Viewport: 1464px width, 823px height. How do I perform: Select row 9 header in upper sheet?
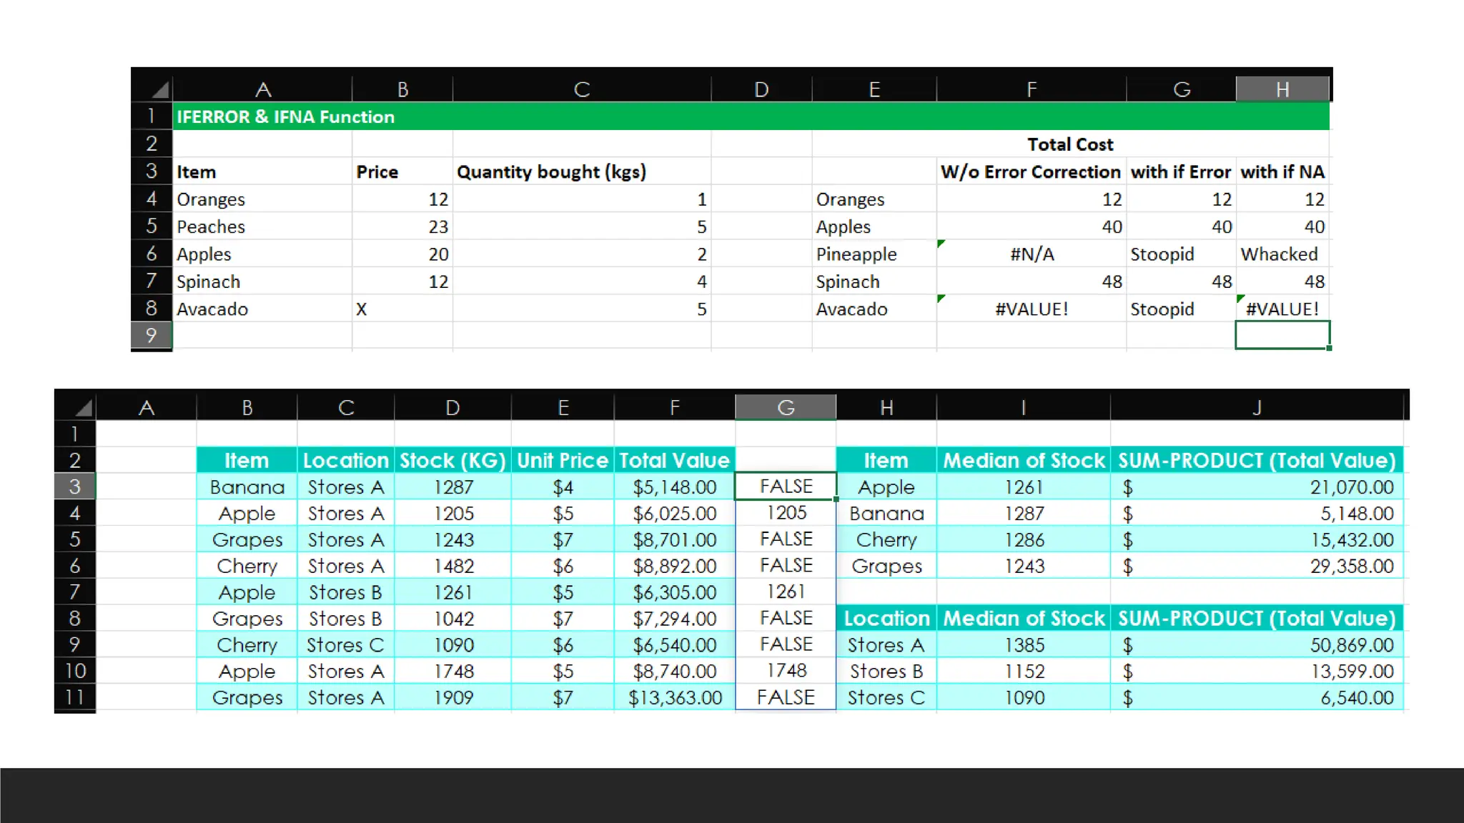click(x=151, y=335)
